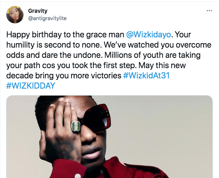Click the green ring in the photo
This screenshot has height=178, width=219.
[75, 127]
